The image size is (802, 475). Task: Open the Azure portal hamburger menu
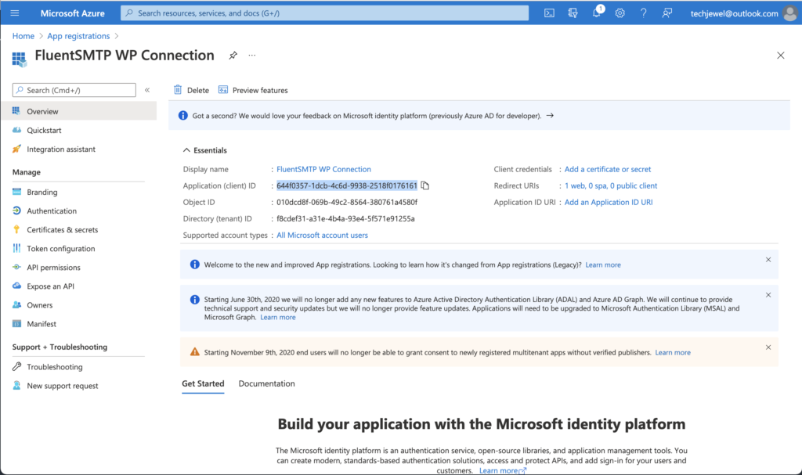[15, 13]
